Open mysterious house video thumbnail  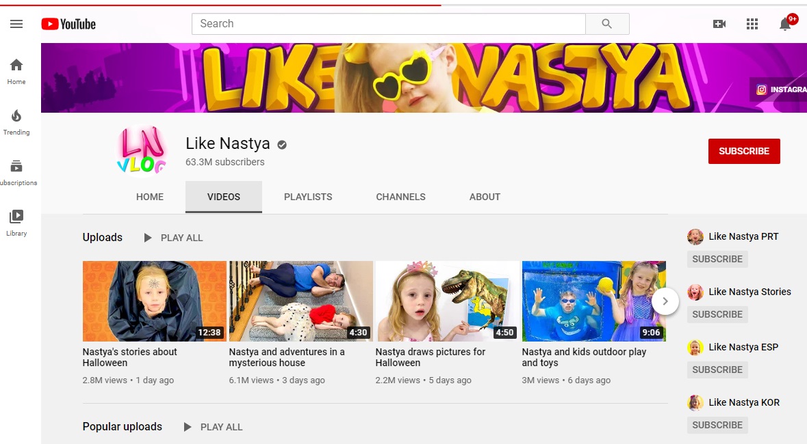click(x=301, y=301)
